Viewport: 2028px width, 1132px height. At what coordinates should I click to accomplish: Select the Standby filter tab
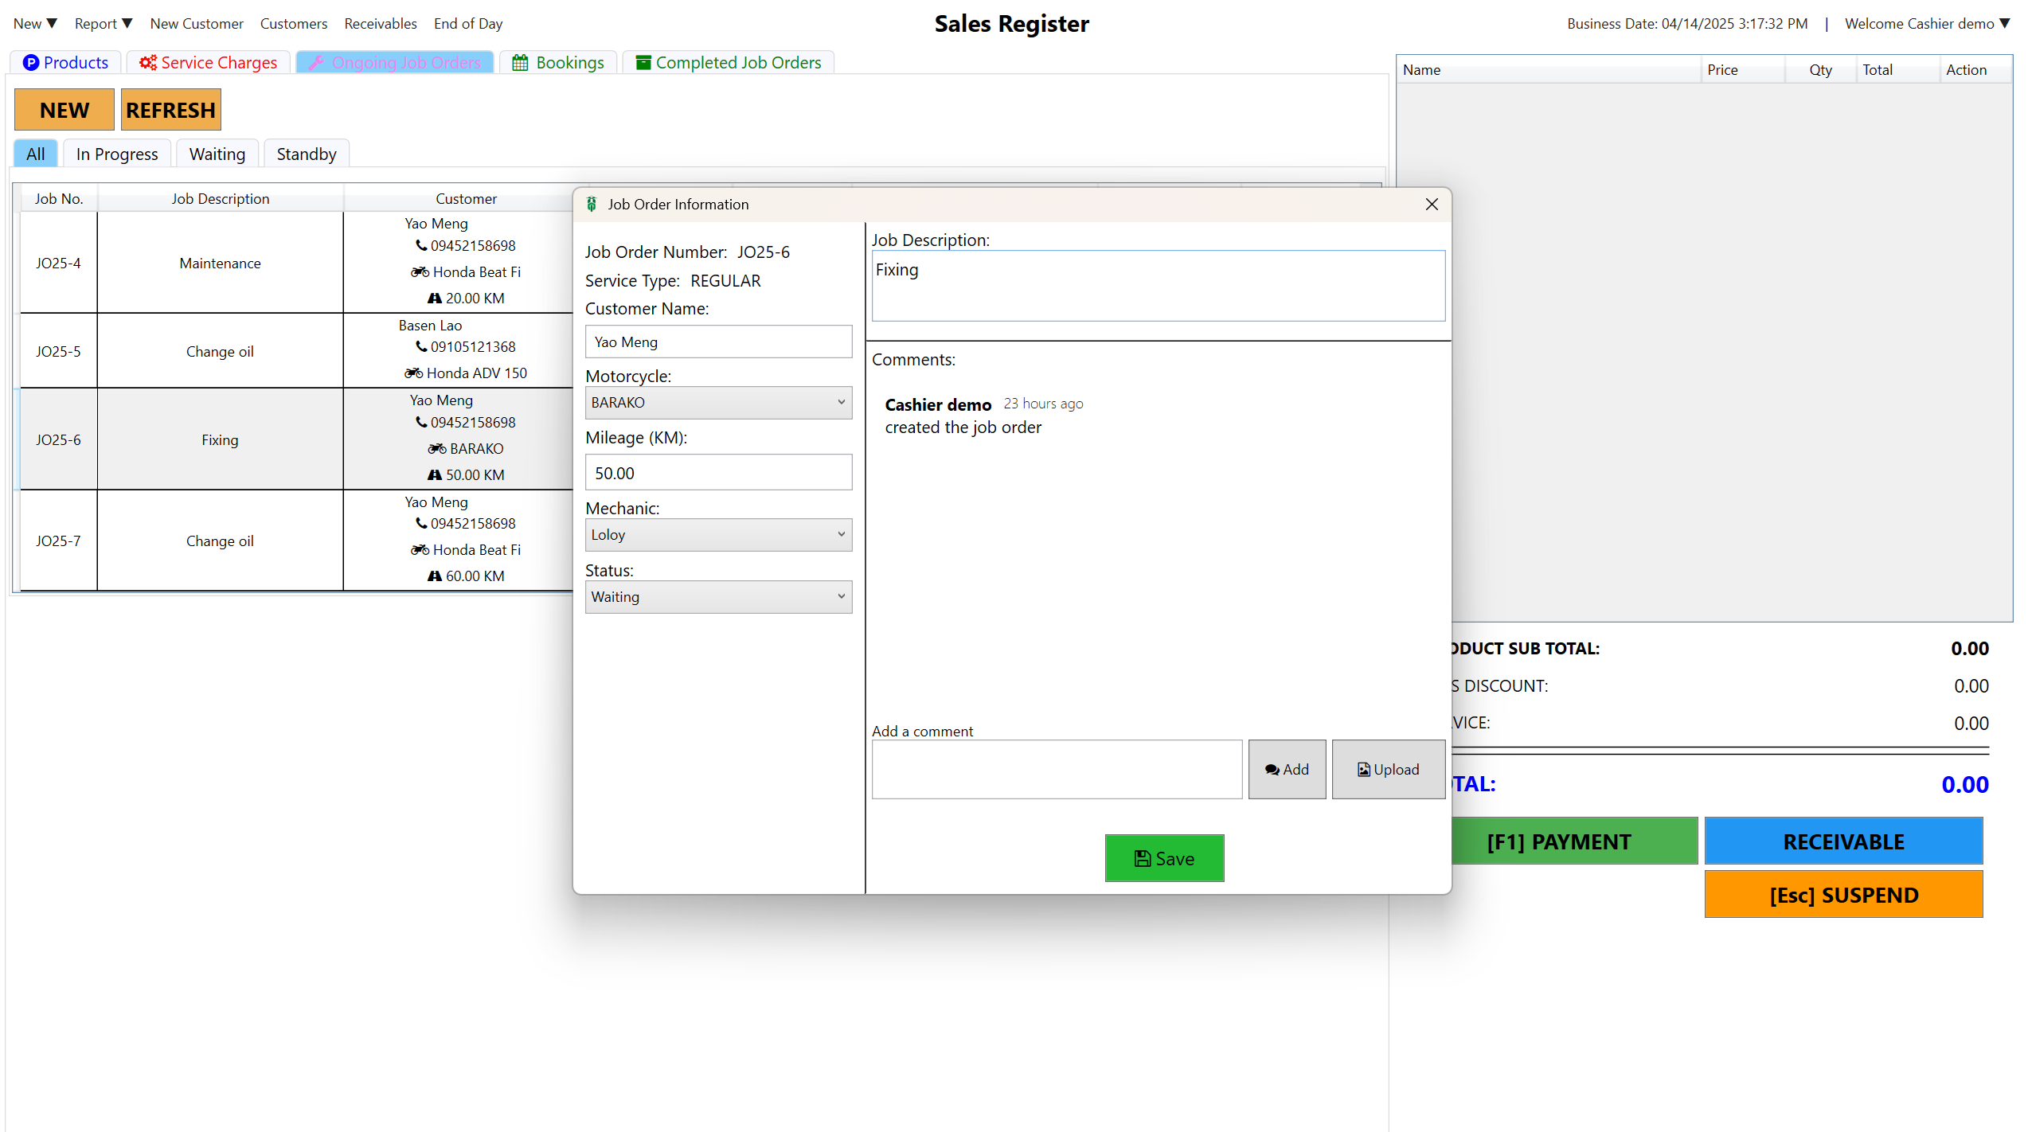[x=307, y=154]
